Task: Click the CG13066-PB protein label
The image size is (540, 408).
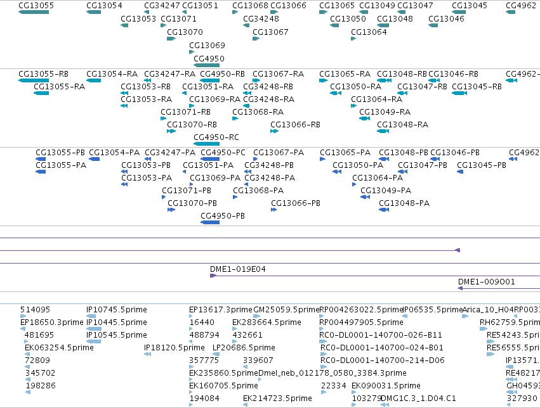Action: 296,203
